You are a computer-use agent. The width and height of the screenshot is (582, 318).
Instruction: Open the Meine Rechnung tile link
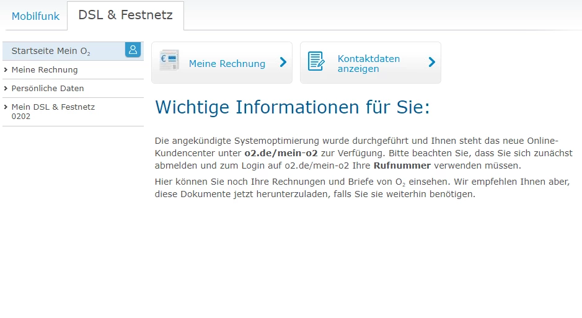227,63
